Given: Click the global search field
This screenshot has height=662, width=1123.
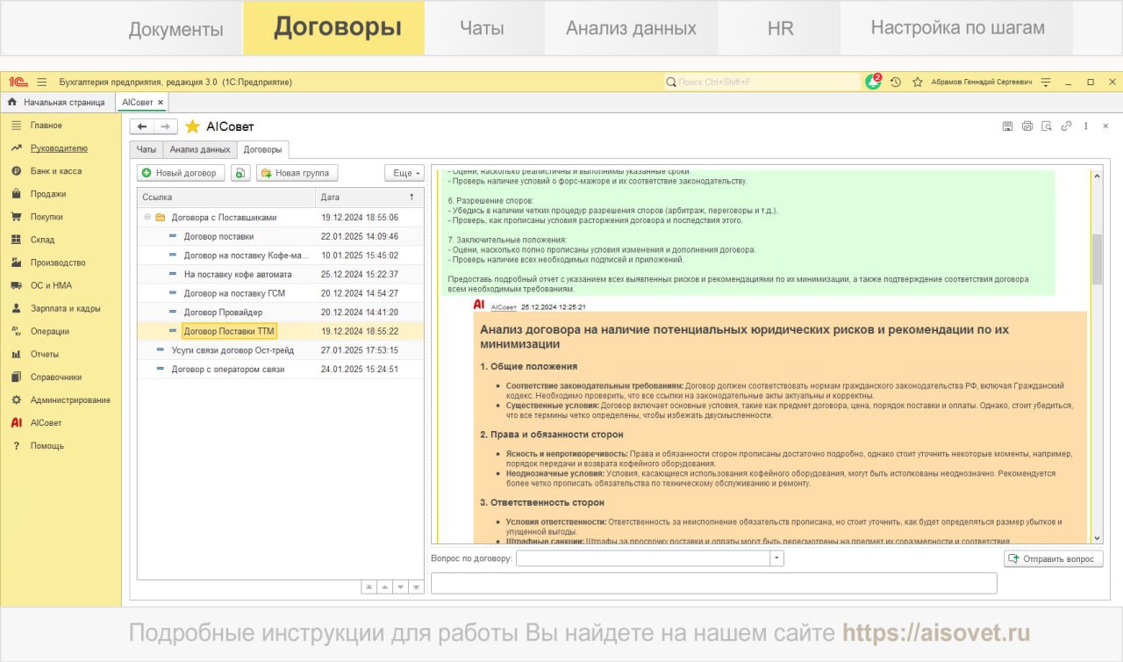Looking at the screenshot, I should (762, 82).
